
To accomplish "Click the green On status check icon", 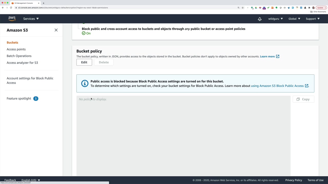I will click(84, 33).
